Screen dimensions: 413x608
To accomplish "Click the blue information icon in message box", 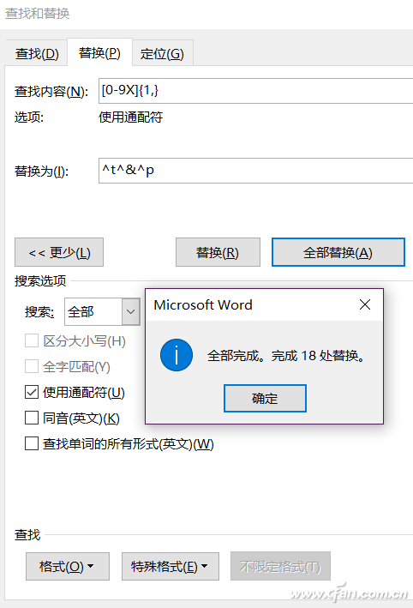I will pyautogui.click(x=177, y=355).
